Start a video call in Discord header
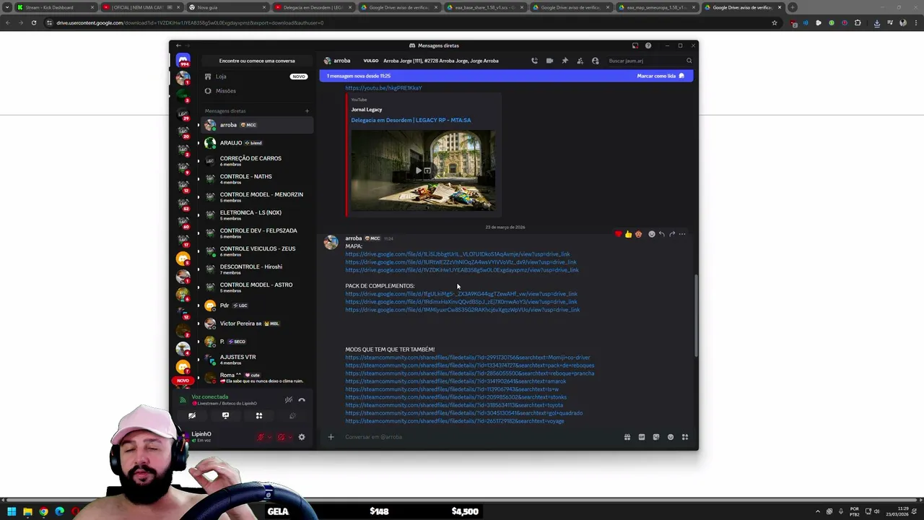 click(549, 61)
